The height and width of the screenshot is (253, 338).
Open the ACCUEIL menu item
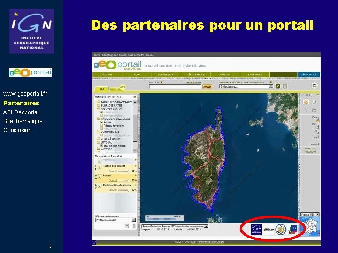point(107,74)
